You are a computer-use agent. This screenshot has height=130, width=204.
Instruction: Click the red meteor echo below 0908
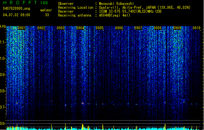(165, 102)
